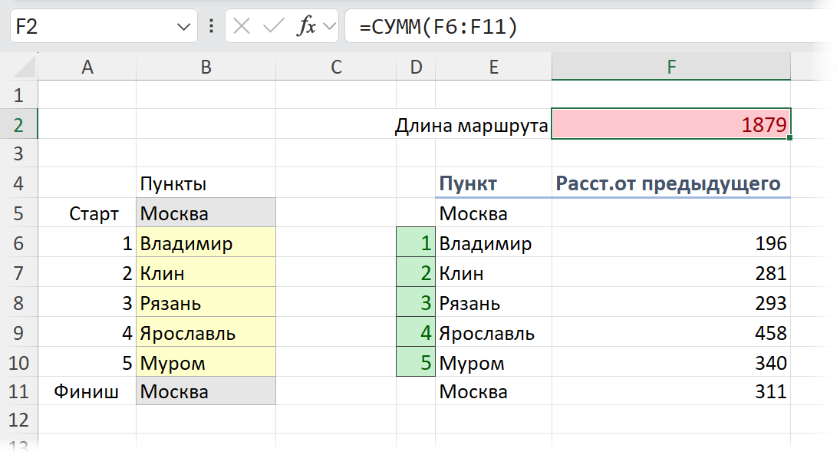
Task: Click the yellow cell containing Владимир
Action: (x=205, y=243)
